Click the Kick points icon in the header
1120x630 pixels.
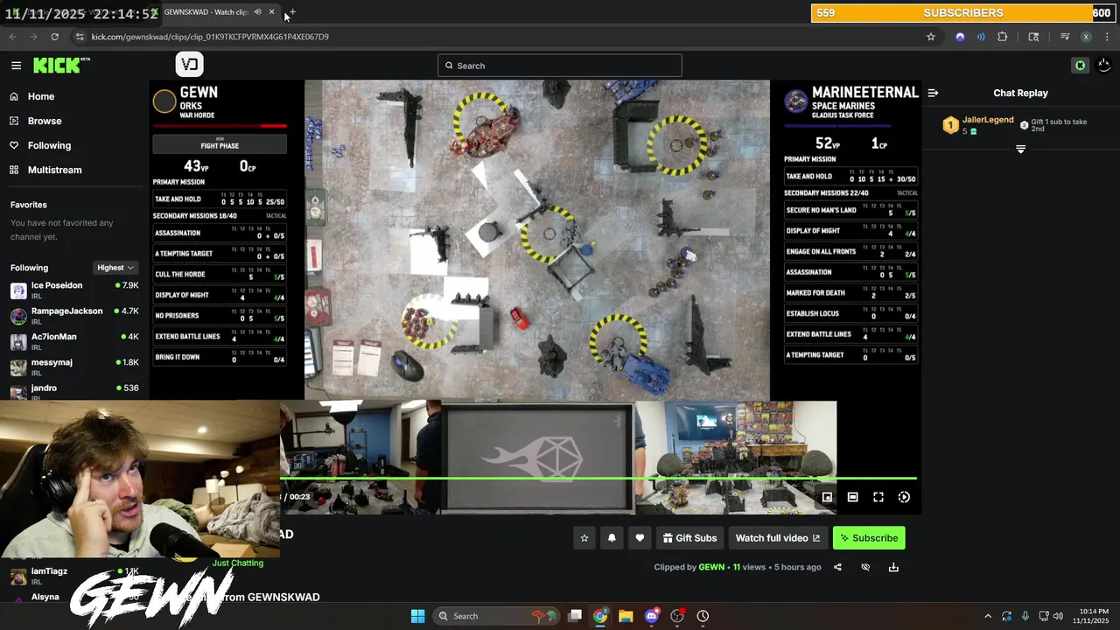[x=1080, y=66]
